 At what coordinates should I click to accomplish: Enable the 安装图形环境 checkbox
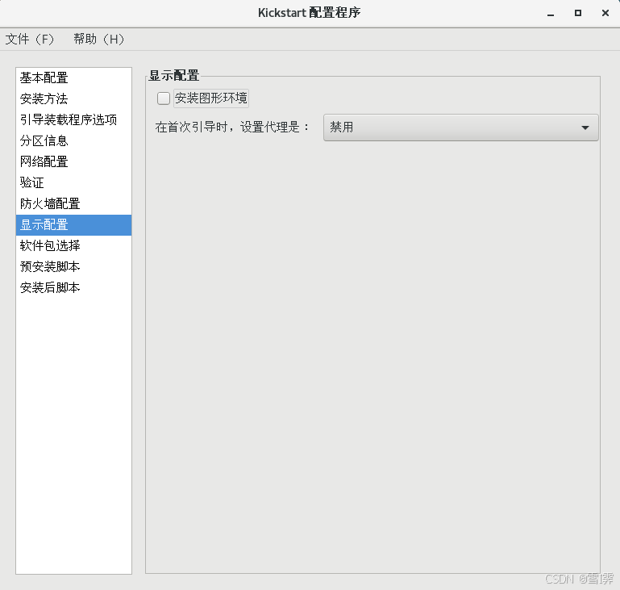click(164, 98)
